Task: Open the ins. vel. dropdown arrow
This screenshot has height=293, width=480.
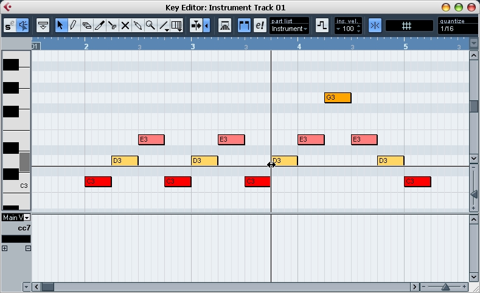Action: pos(338,29)
